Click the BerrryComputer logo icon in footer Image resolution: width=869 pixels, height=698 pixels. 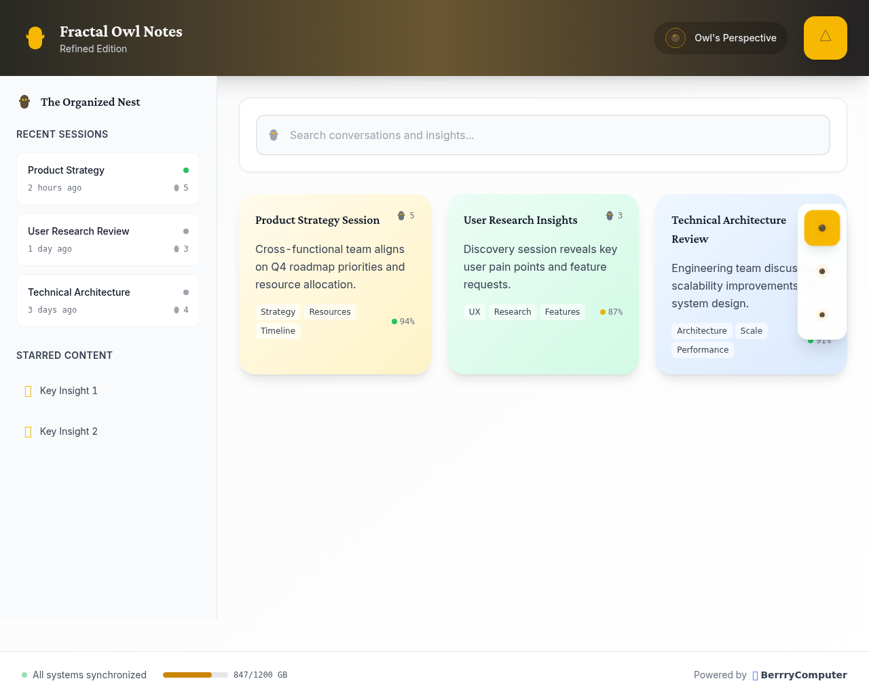tap(754, 675)
